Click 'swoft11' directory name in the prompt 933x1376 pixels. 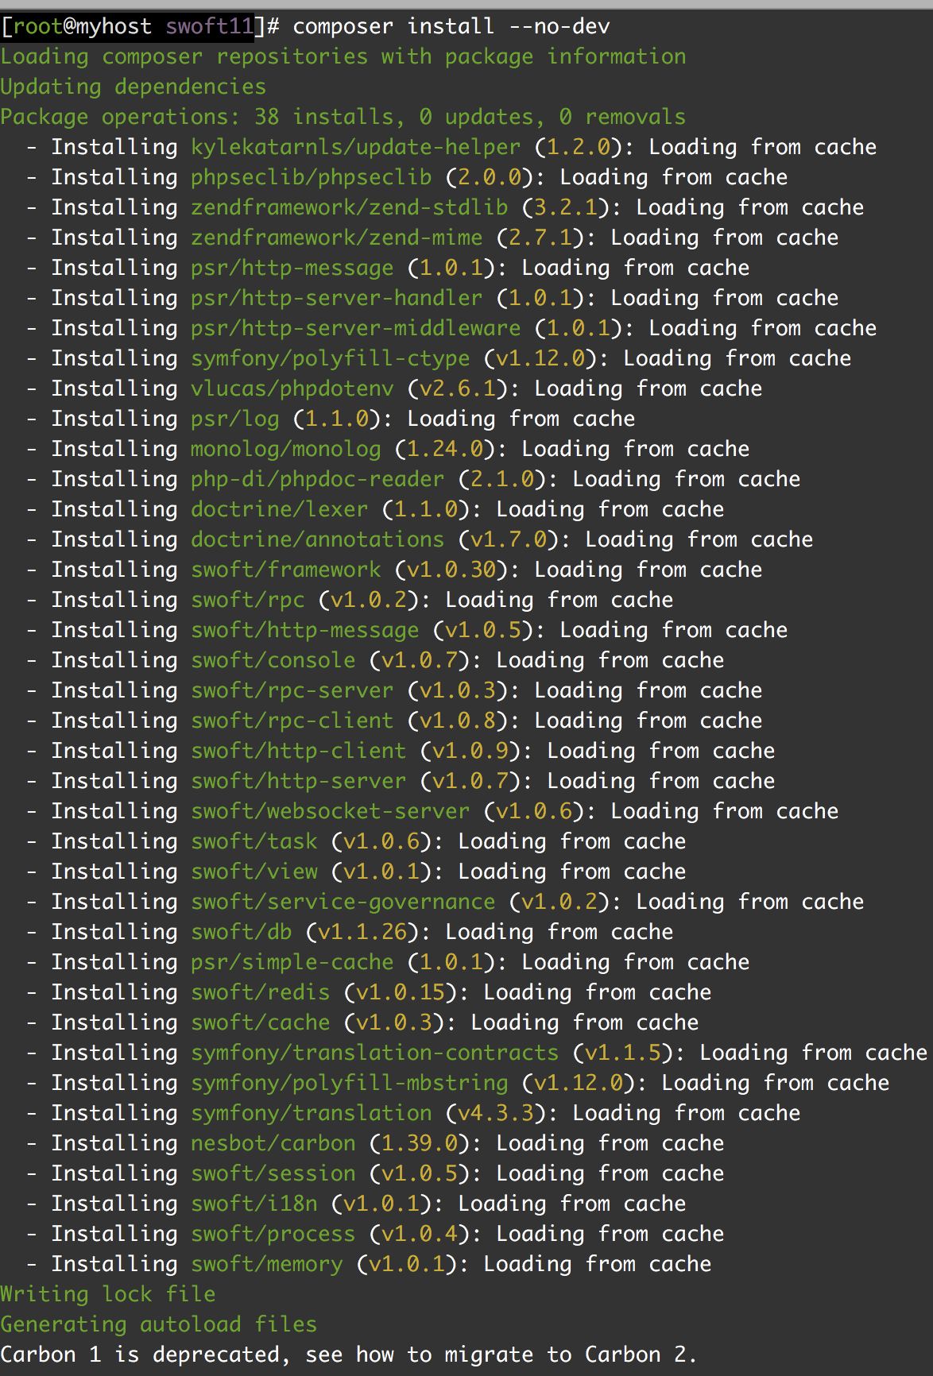[210, 27]
